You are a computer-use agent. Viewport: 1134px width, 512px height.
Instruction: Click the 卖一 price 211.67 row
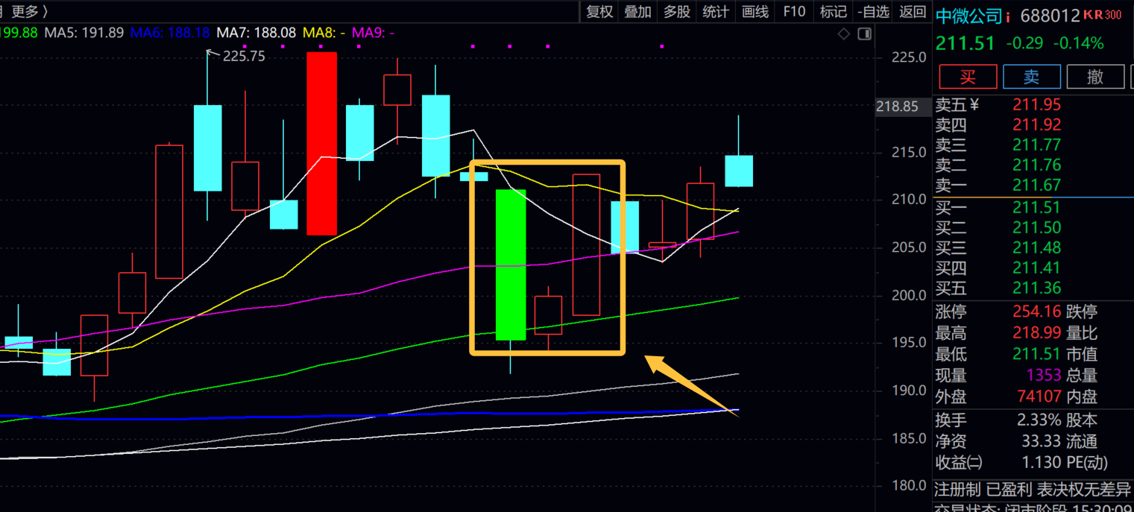(x=1033, y=185)
